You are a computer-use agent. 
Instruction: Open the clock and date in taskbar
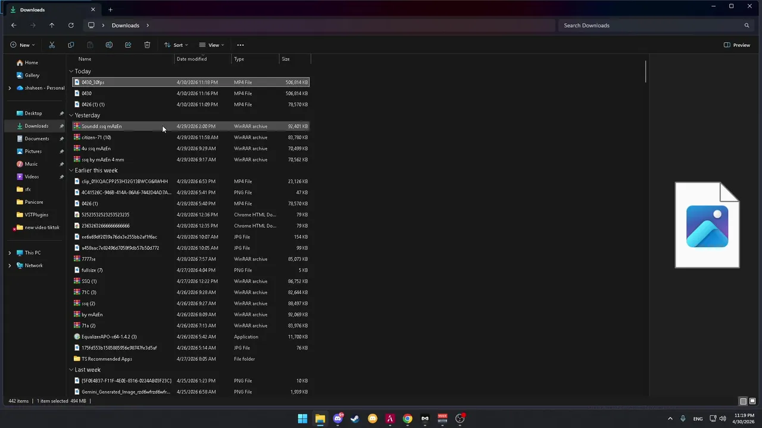744,418
